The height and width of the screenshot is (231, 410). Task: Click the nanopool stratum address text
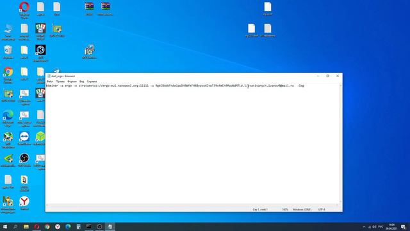(x=114, y=85)
